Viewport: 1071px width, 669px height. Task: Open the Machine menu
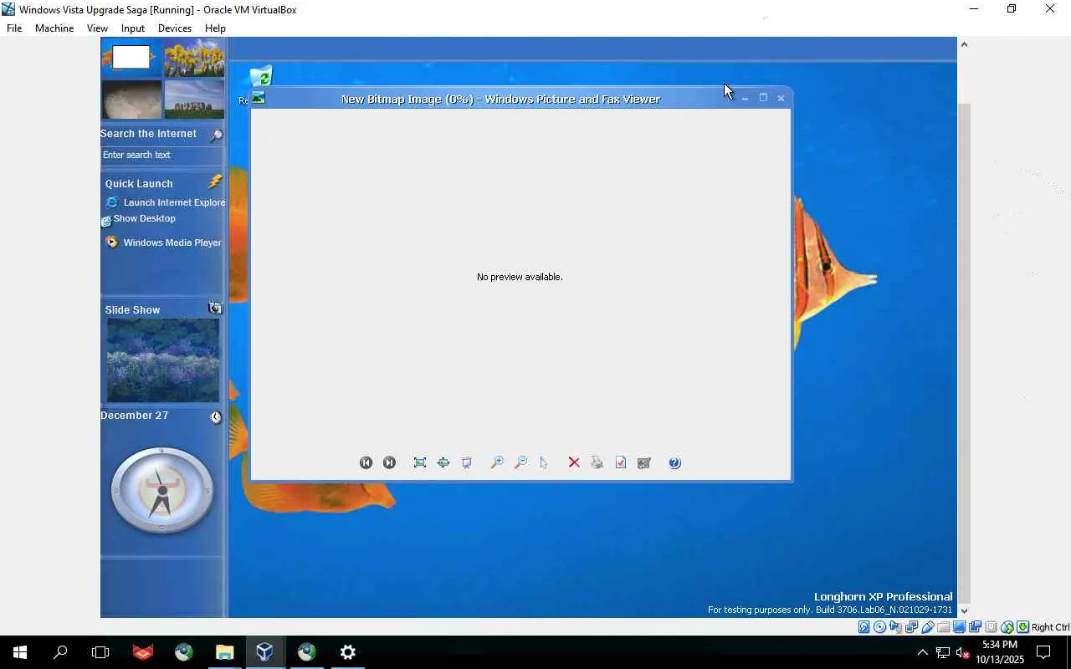54,28
